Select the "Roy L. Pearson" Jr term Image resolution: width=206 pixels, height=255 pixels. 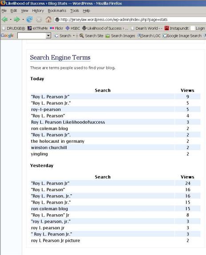50,215
